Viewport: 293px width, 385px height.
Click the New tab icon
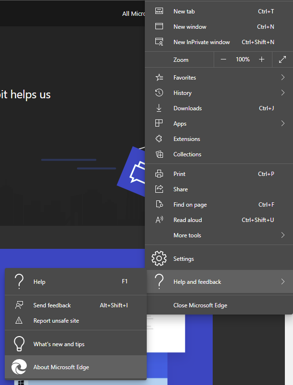coord(159,11)
